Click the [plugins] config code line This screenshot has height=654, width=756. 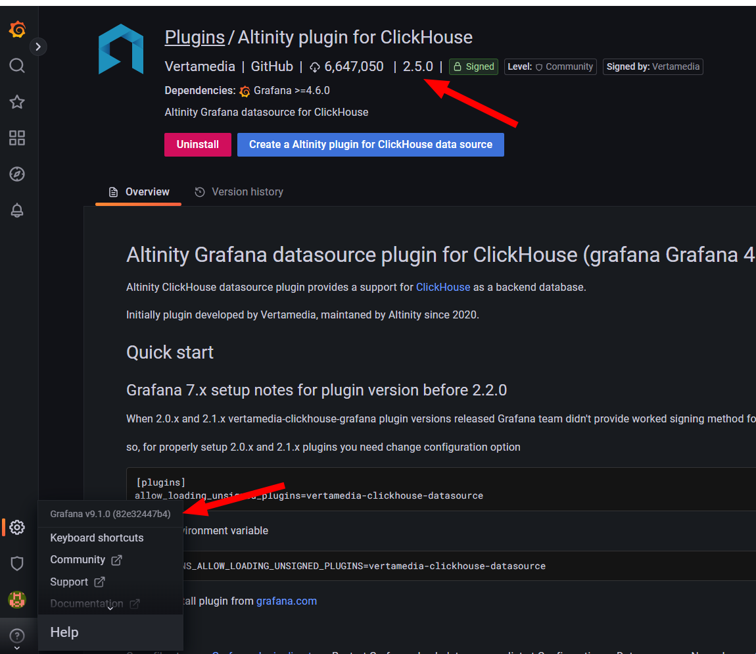coord(160,482)
